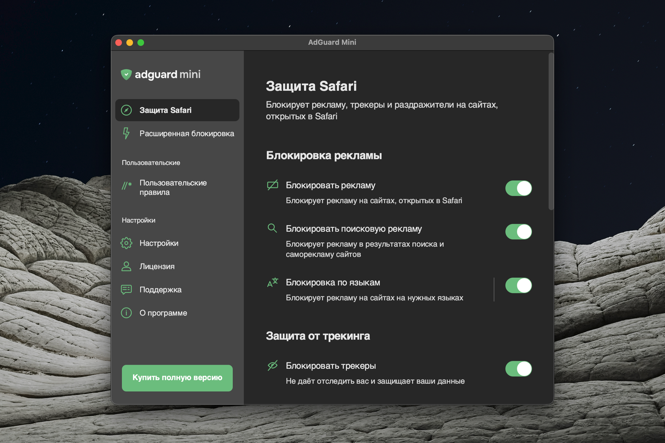Click the crossed-out ad icon for Блокировать рекламу
665x443 pixels.
(x=273, y=185)
